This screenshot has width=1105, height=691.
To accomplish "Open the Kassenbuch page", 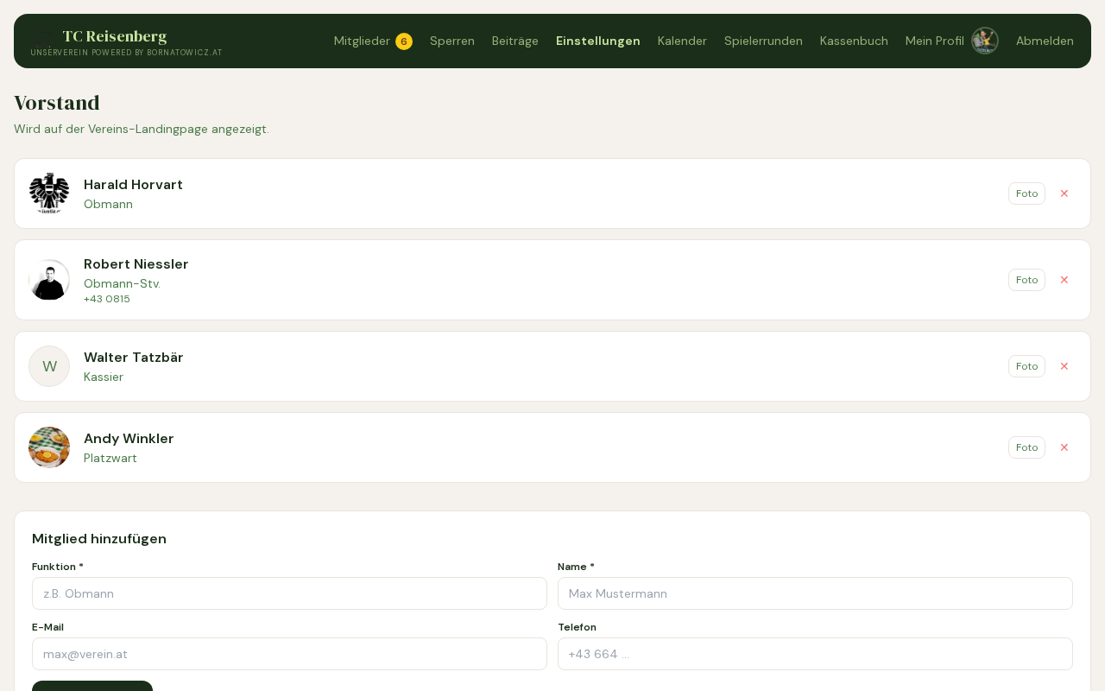I will coord(854,41).
